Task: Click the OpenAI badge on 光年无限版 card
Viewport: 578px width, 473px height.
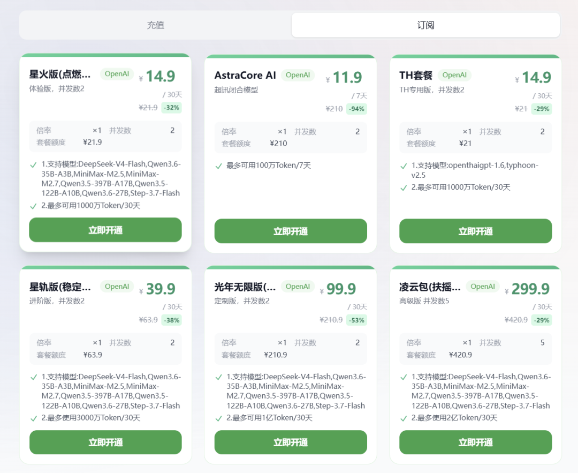Action: click(x=298, y=286)
